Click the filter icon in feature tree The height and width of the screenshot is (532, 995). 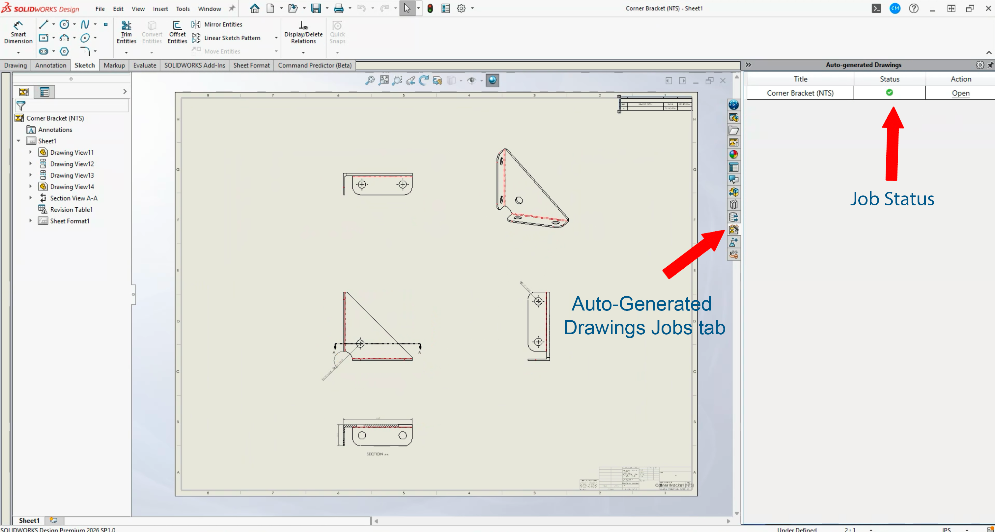pyautogui.click(x=21, y=105)
